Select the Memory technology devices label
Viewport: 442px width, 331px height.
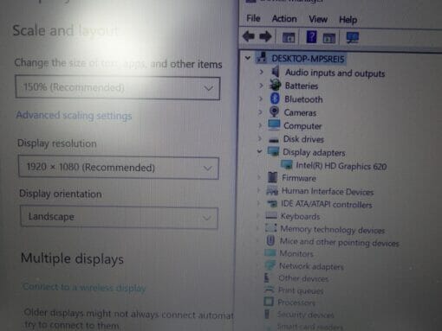coord(333,230)
